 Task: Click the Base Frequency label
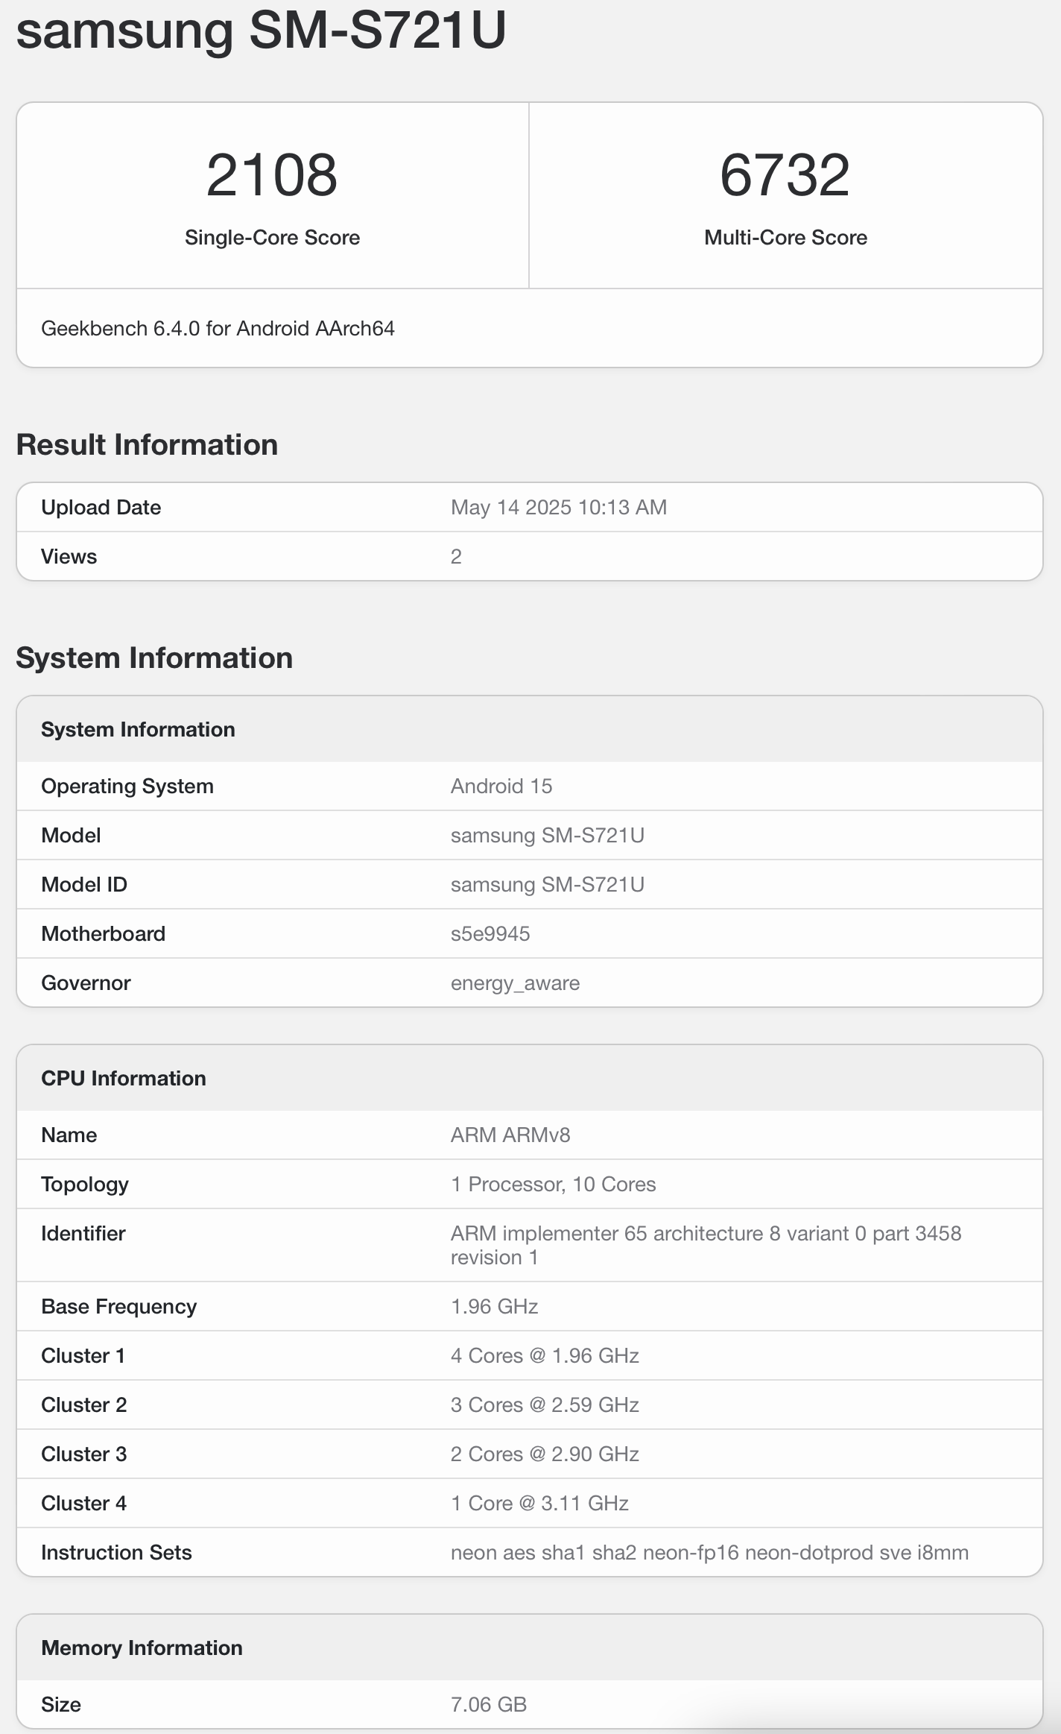click(118, 1306)
